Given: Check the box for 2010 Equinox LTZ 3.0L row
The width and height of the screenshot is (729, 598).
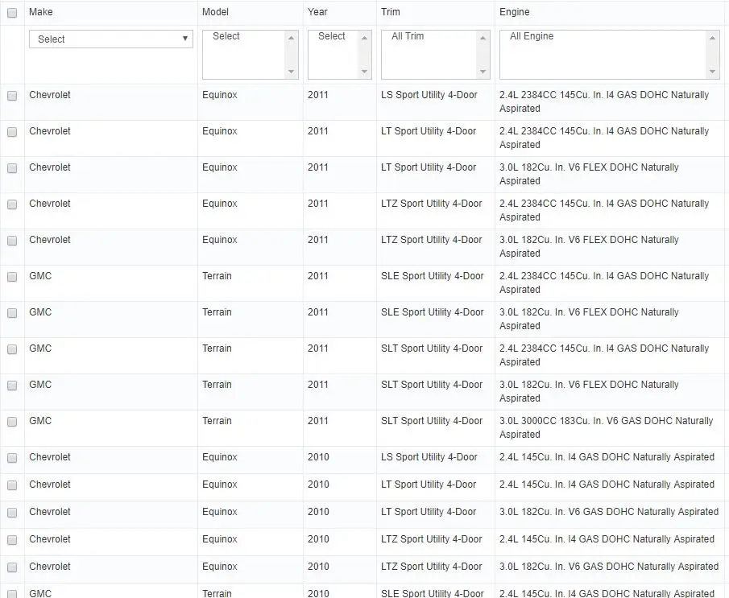Looking at the screenshot, I should [12, 567].
